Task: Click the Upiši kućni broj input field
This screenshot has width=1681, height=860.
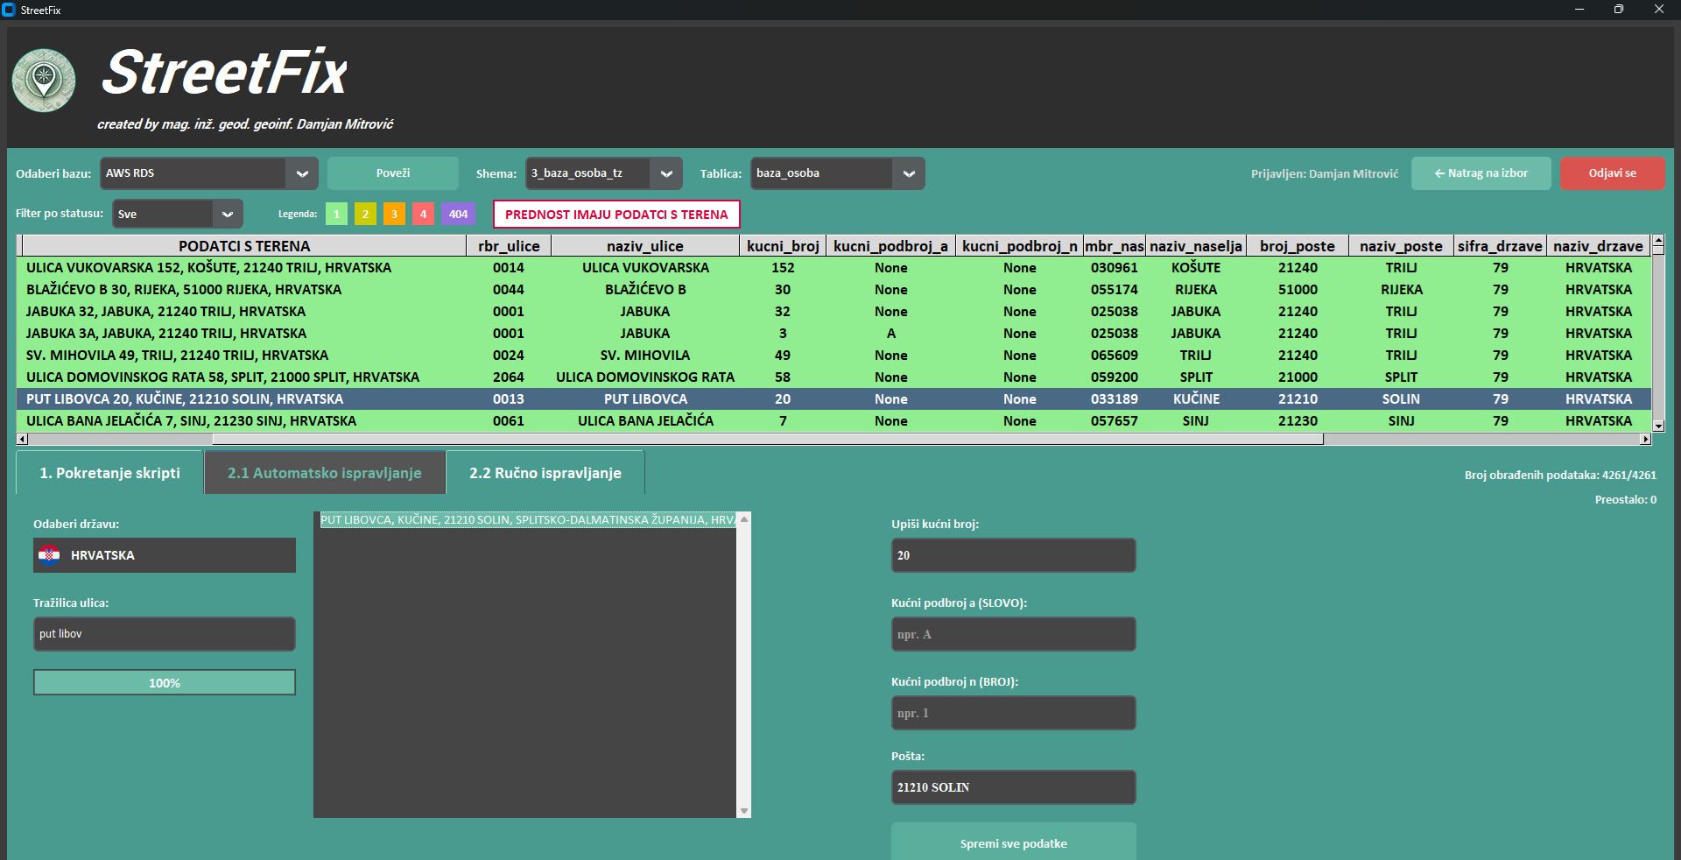Action: pyautogui.click(x=1014, y=555)
